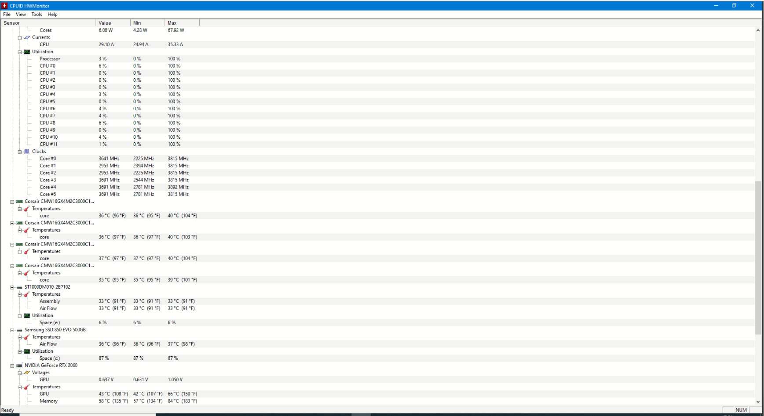Click the Samsung SSD 850 EVO drive icon
The height and width of the screenshot is (416, 764).
pyautogui.click(x=19, y=330)
